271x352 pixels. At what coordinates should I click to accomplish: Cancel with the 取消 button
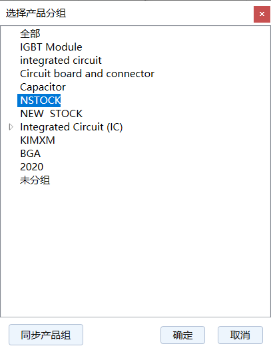click(x=240, y=335)
